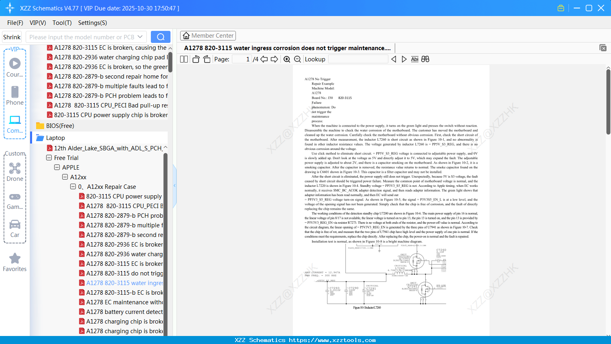Collapse the left panel with divider handle
611x344 pixels.
click(x=175, y=186)
